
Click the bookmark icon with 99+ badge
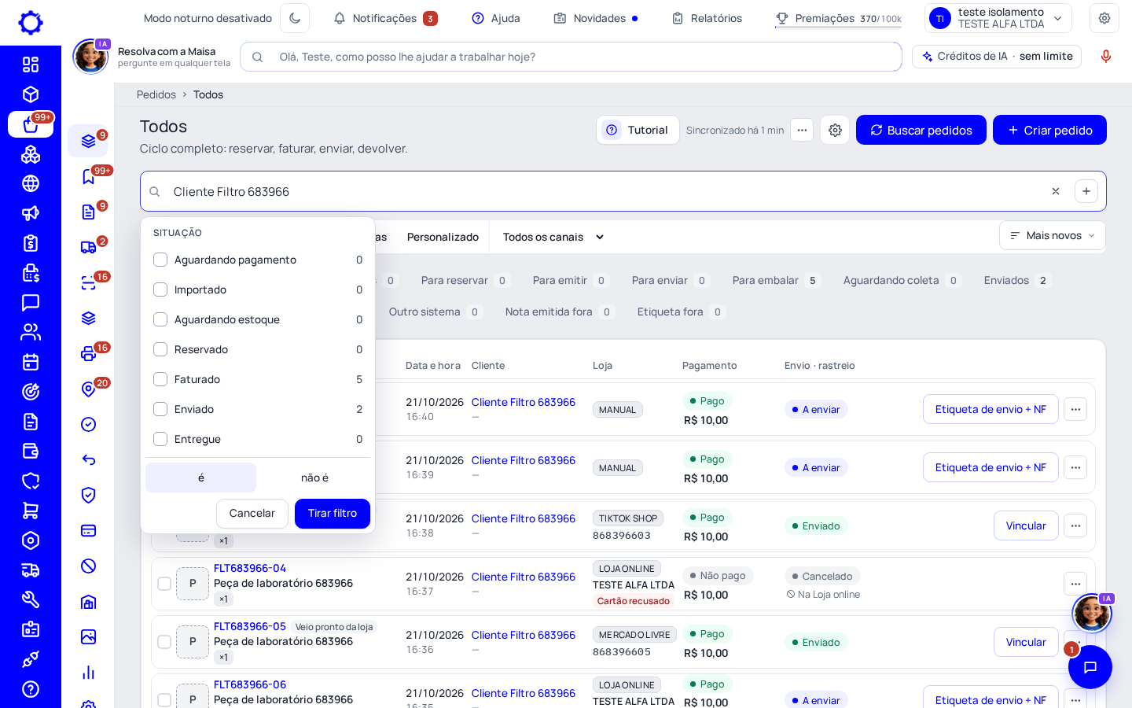click(89, 177)
